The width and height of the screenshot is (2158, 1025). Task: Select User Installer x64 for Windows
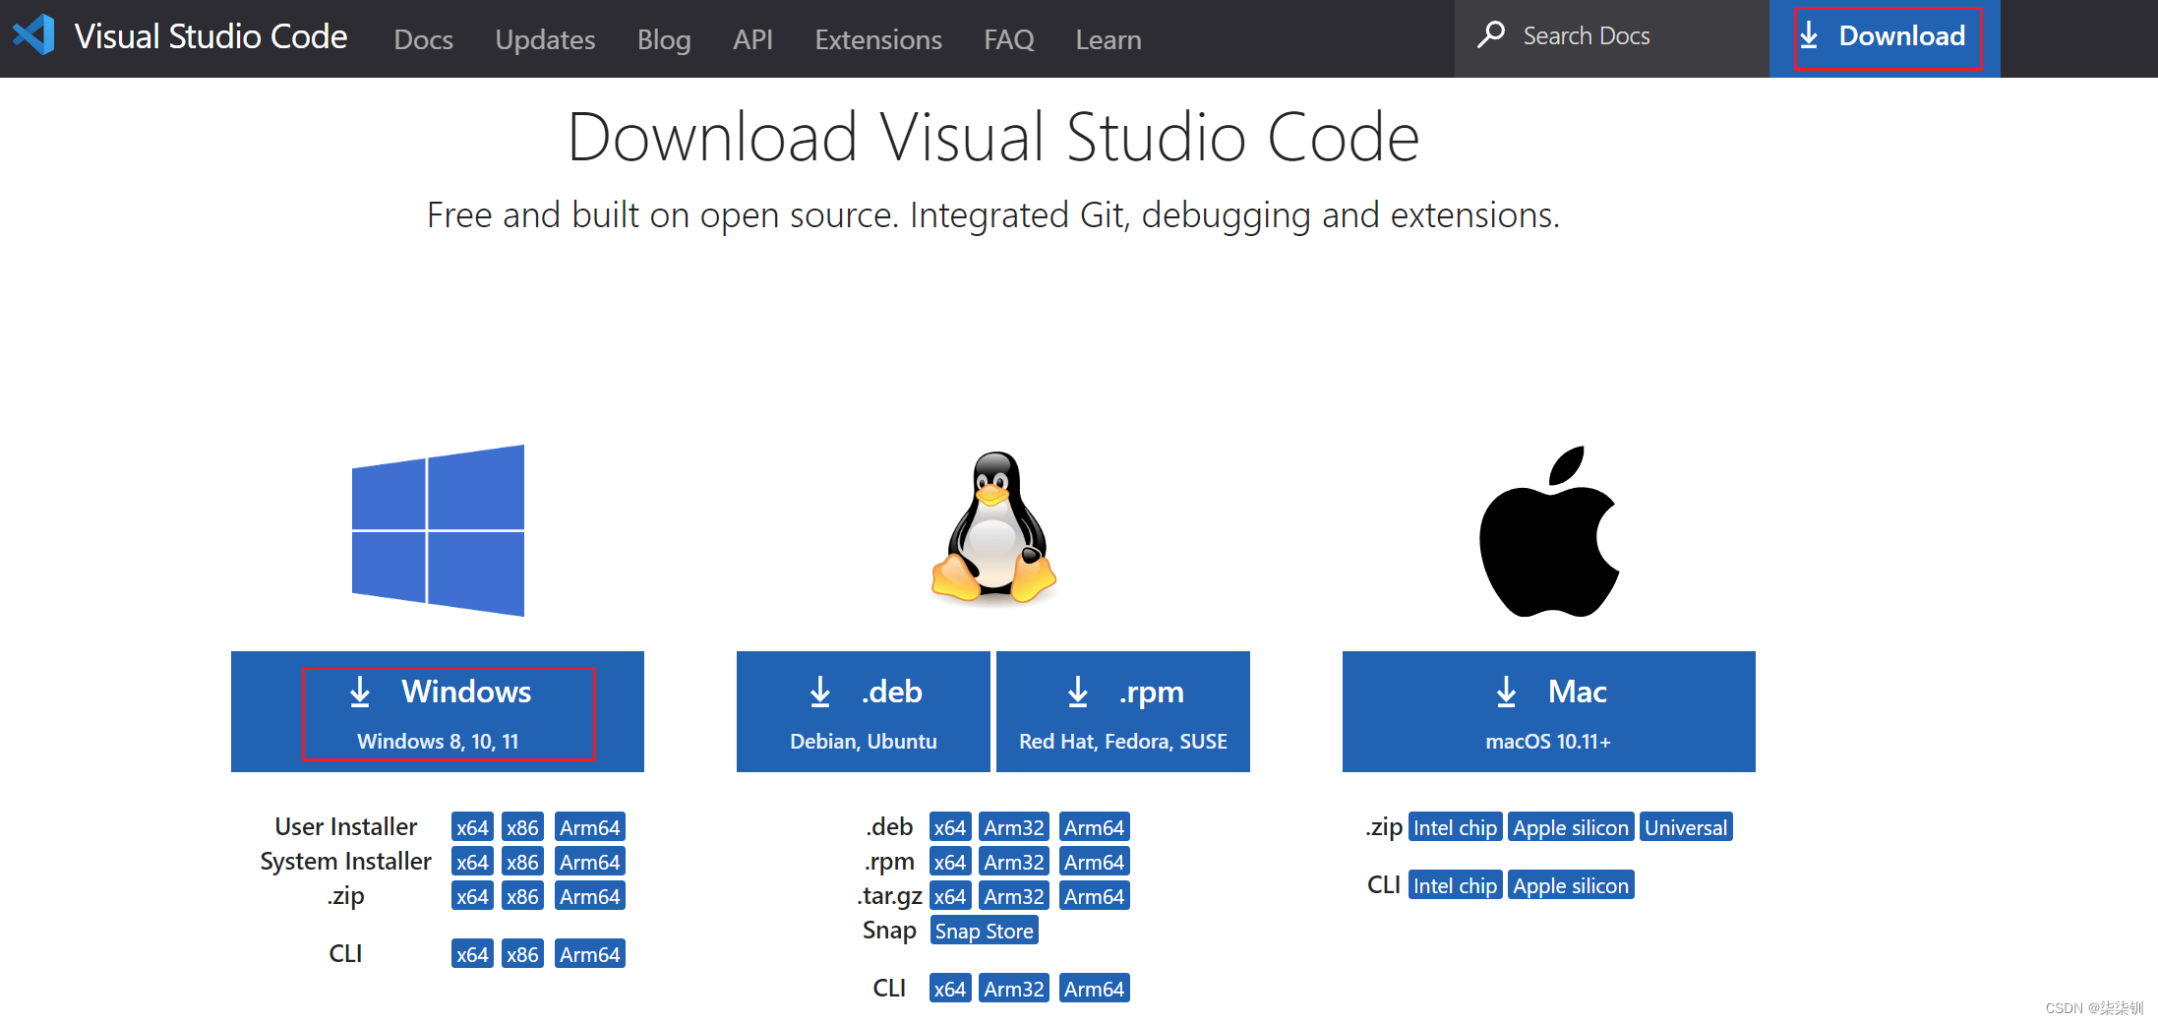tap(472, 827)
